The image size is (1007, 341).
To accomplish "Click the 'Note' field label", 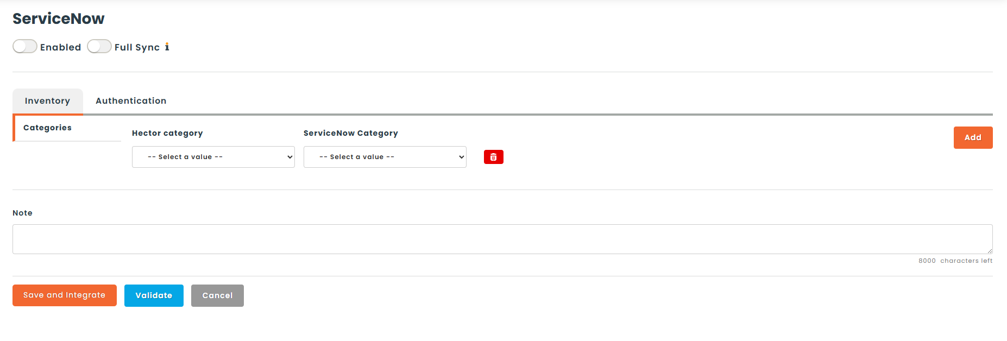I will pyautogui.click(x=22, y=213).
